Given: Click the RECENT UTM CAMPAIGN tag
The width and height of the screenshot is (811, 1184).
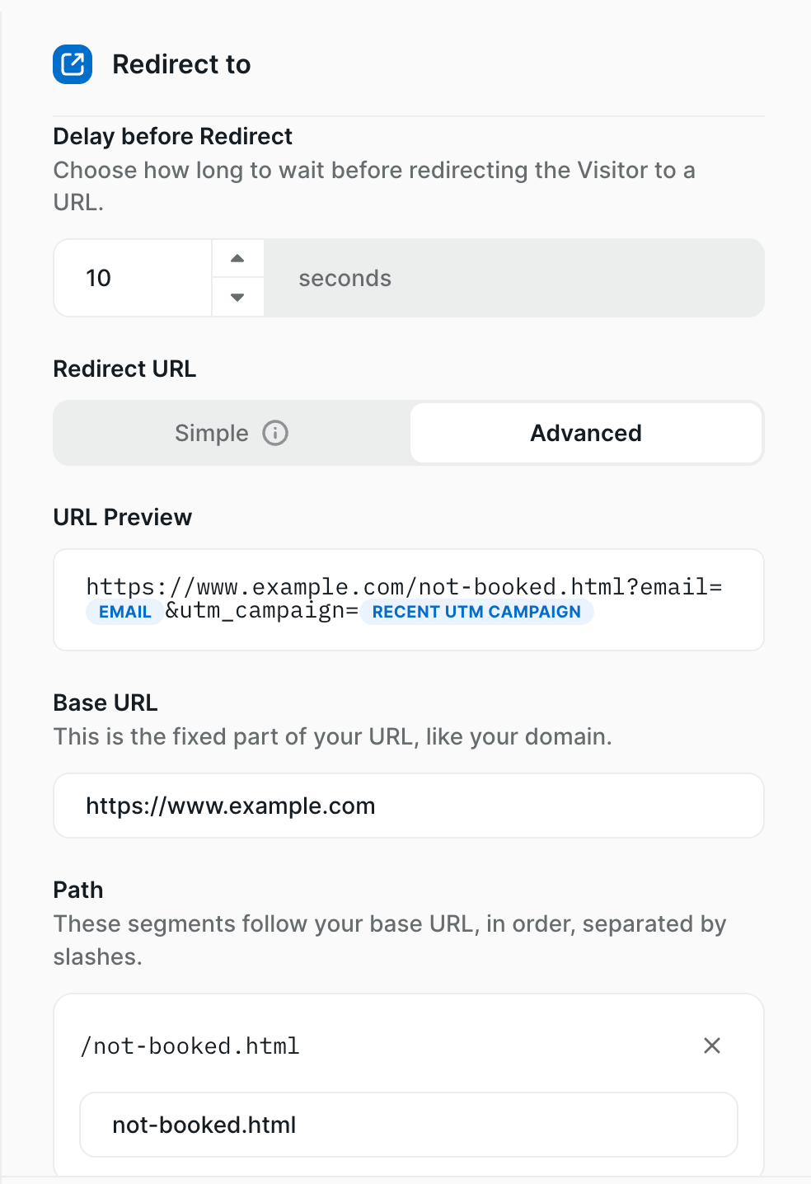Looking at the screenshot, I should 476,612.
